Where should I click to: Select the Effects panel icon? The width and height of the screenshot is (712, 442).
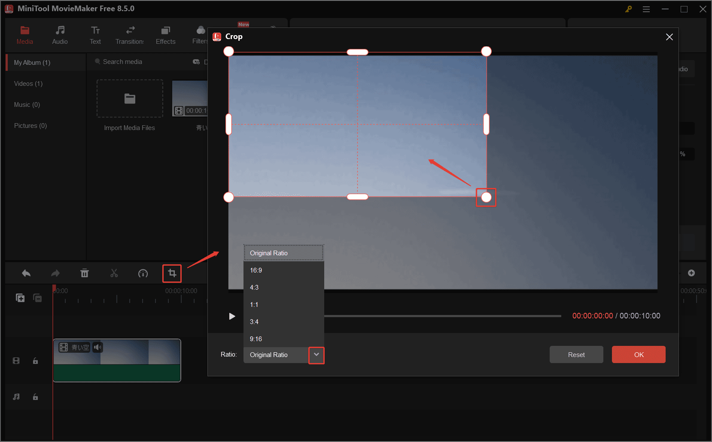coord(165,34)
